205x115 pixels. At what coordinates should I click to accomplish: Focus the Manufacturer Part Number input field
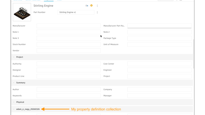159,26
